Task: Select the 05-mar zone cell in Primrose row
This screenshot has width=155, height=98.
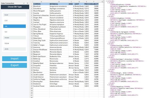Action: click(71, 68)
